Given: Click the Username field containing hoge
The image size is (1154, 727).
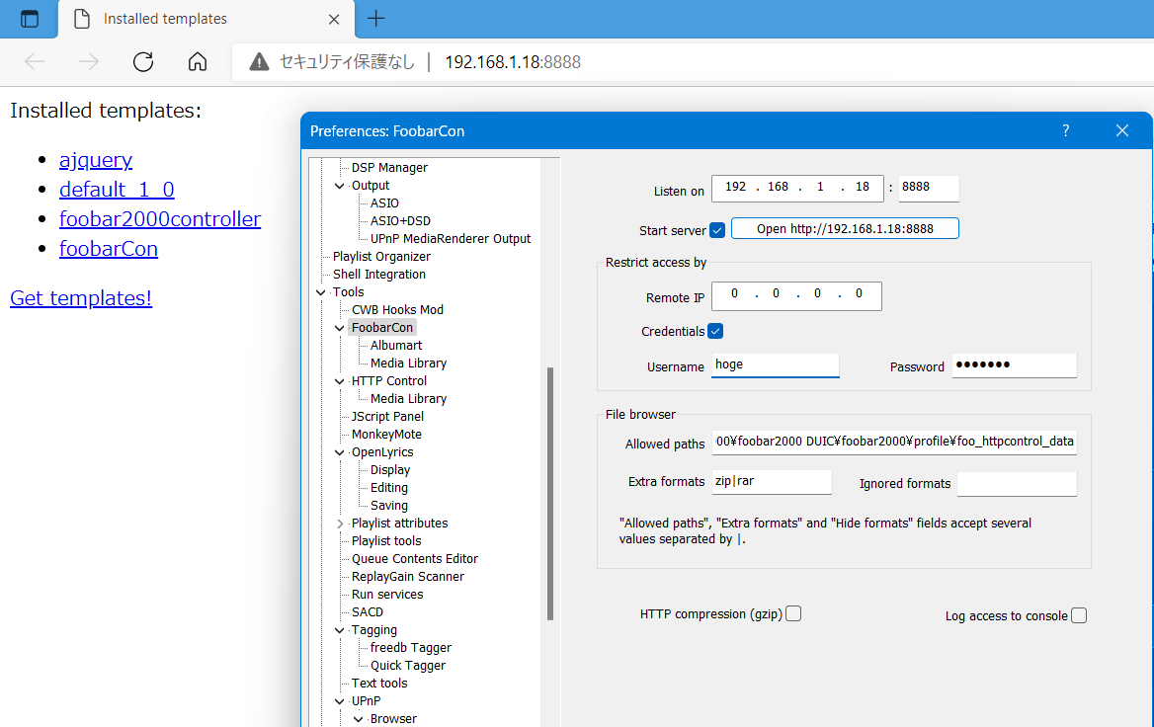Looking at the screenshot, I should click(x=775, y=364).
